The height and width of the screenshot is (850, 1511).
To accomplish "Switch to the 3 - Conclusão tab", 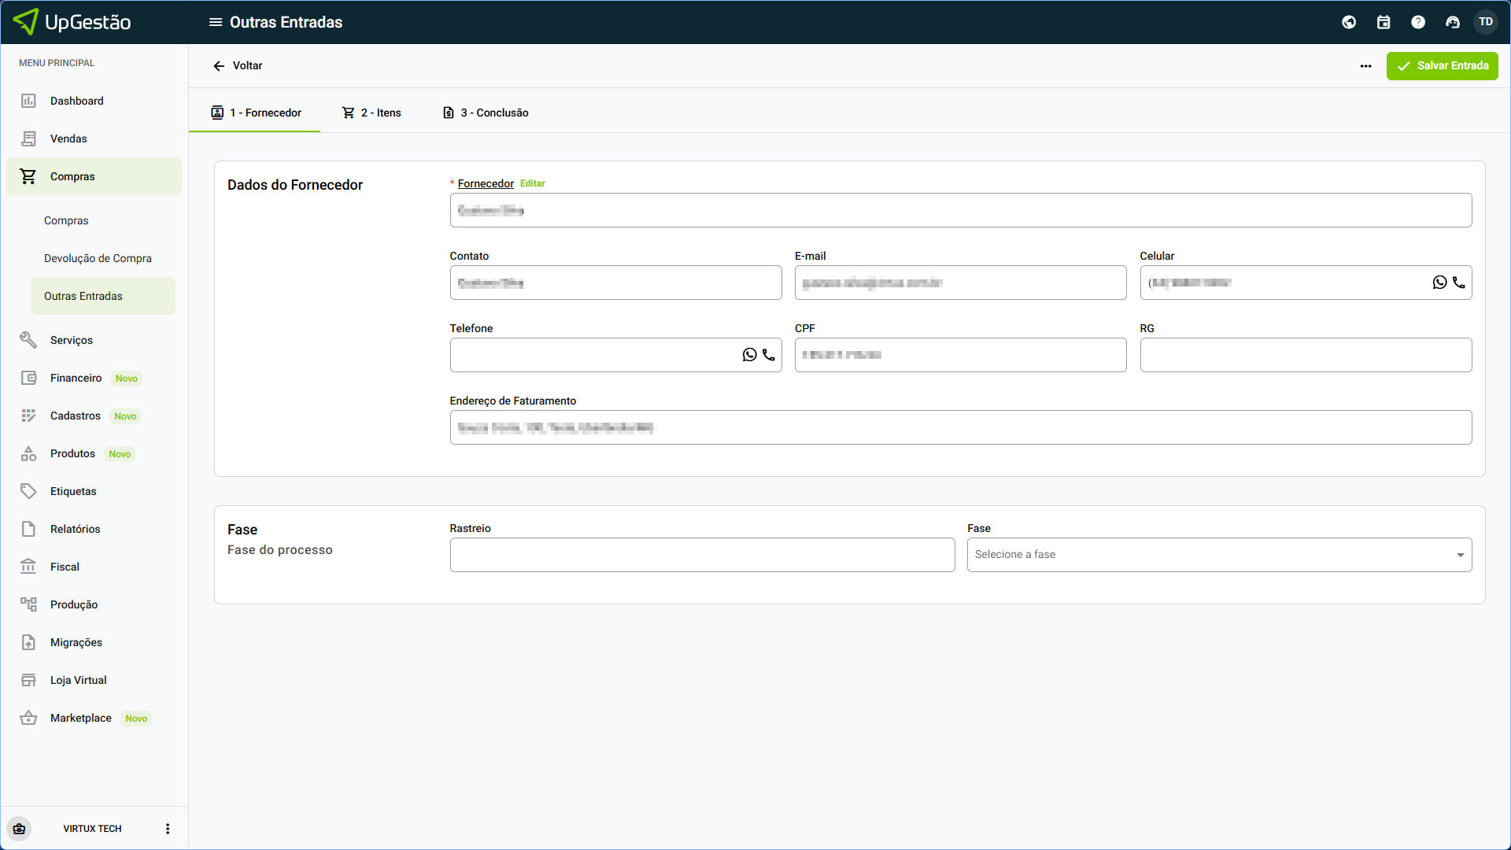I will click(486, 113).
